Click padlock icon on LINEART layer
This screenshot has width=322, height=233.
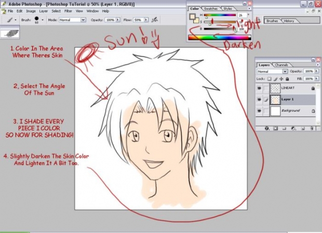(x=313, y=88)
